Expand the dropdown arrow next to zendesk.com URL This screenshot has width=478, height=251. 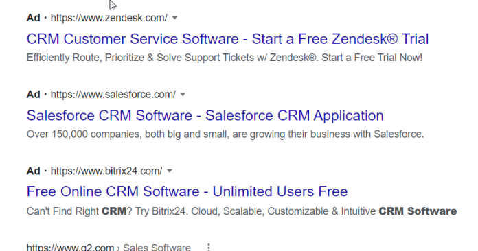point(174,18)
